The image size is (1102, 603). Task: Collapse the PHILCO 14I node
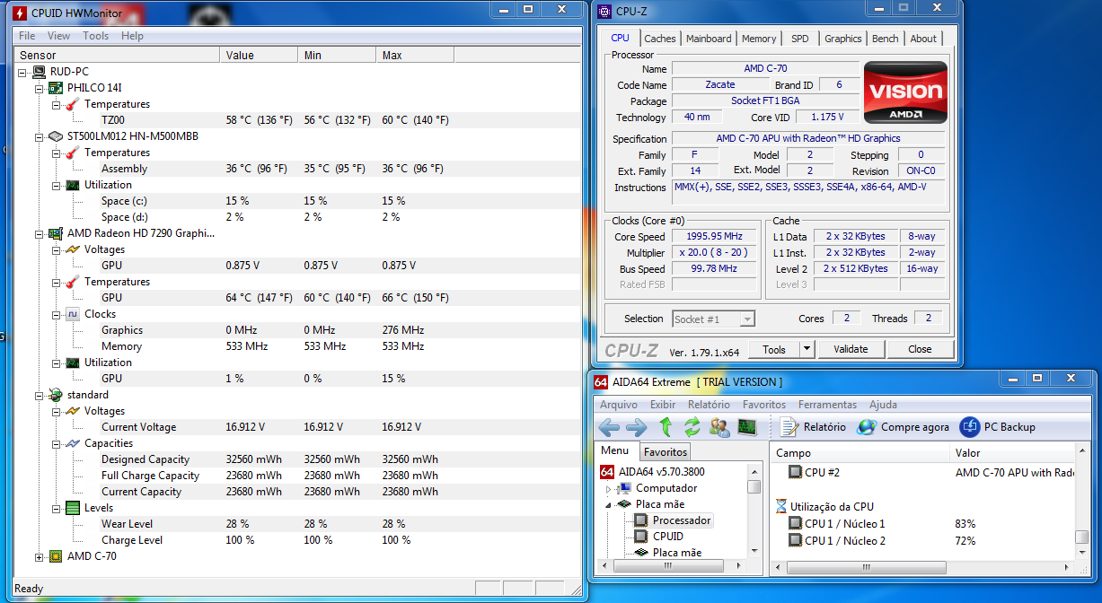tap(39, 88)
